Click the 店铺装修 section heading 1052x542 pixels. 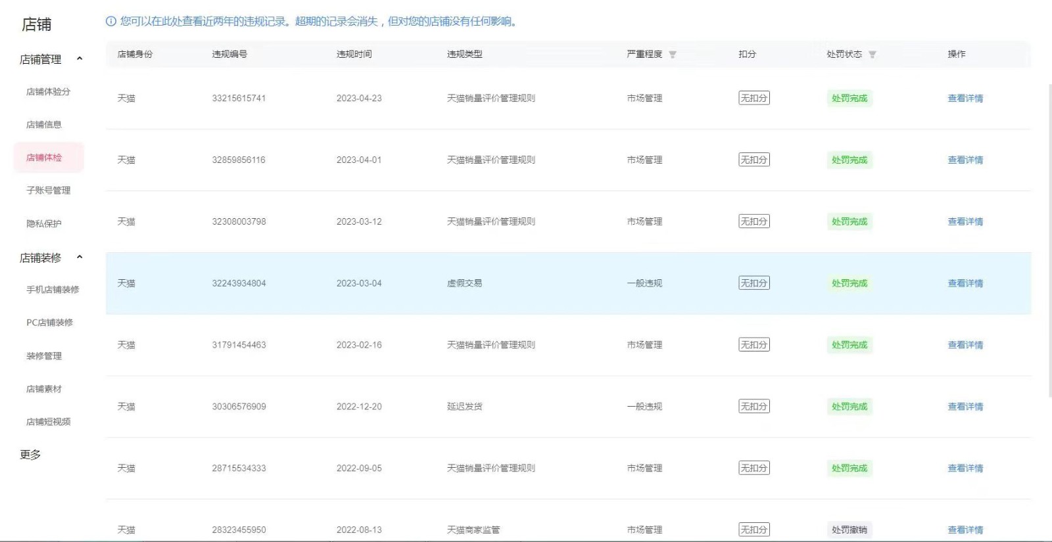point(41,258)
